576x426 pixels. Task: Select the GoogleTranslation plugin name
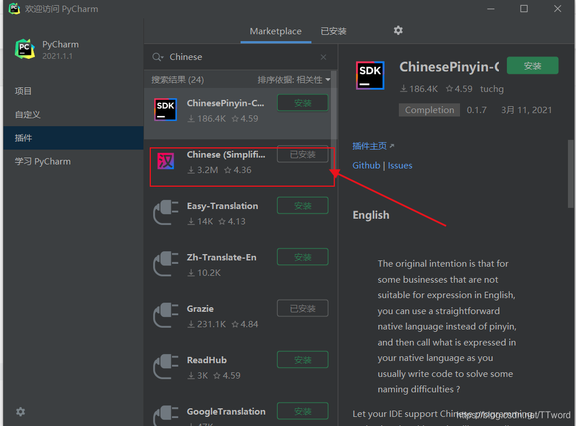coord(226,412)
